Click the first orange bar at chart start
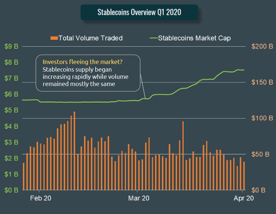The width and height of the screenshot is (276, 214). pyautogui.click(x=24, y=176)
